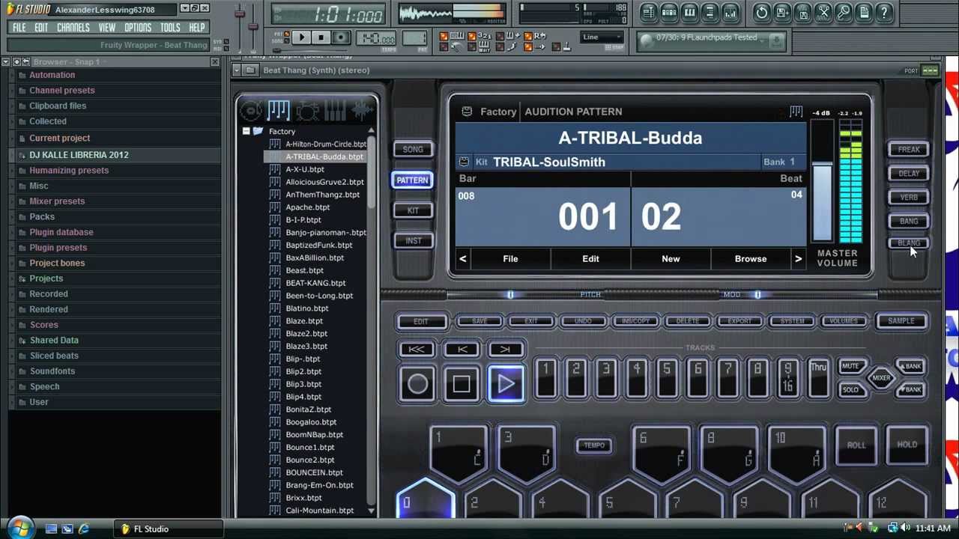
Task: Open the Fruity Wrapper options arrow menu
Action: pos(237,70)
